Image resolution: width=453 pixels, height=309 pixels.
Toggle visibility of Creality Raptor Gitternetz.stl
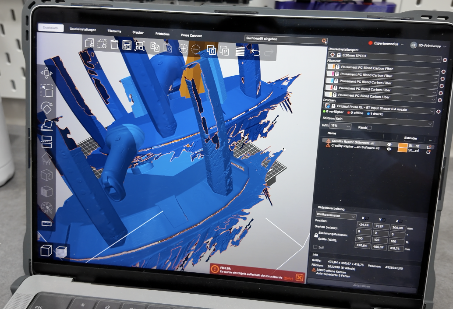(x=389, y=144)
